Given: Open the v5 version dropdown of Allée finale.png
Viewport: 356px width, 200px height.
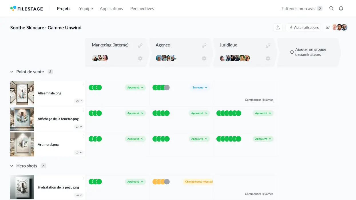Looking at the screenshot, I should [78, 101].
